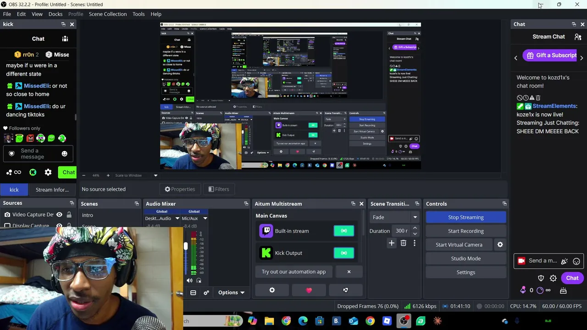Zoom out the preview with minus

click(83, 176)
